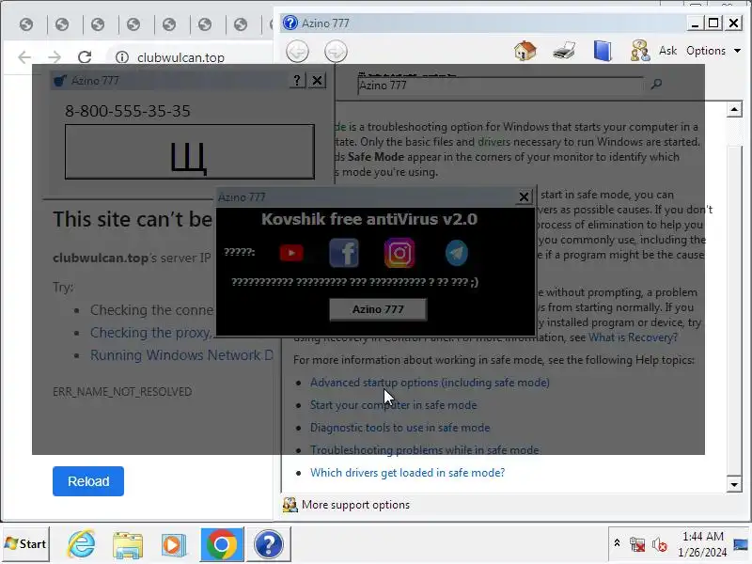The width and height of the screenshot is (752, 564).
Task: Open Windows Explorer folder on taskbar
Action: tap(128, 544)
